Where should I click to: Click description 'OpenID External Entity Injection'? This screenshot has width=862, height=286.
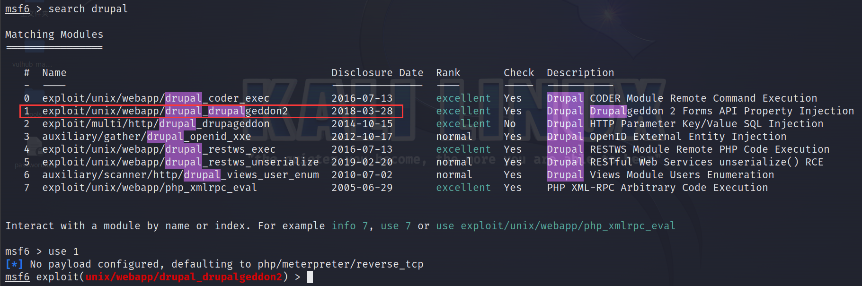point(688,137)
